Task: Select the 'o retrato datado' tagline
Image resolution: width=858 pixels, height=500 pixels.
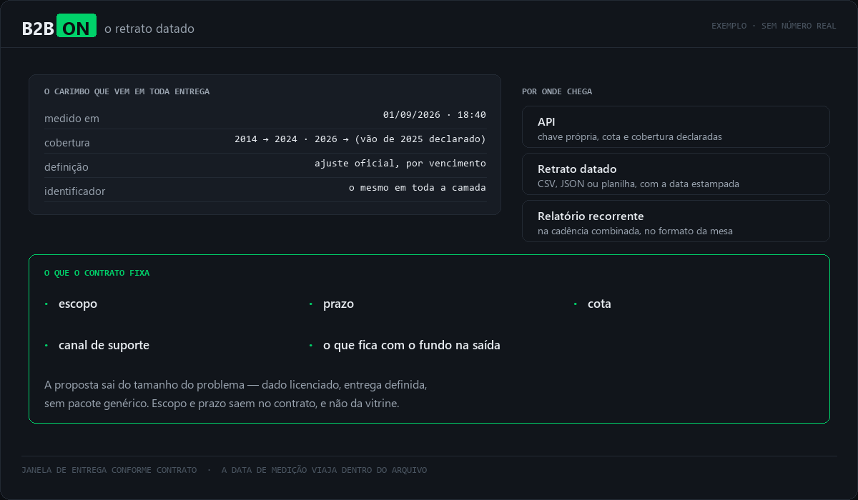Action: (149, 29)
